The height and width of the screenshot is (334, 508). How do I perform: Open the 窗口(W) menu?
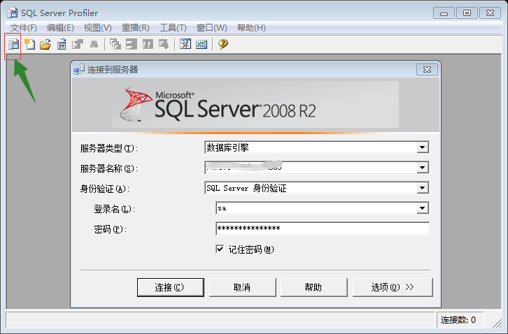pyautogui.click(x=211, y=28)
